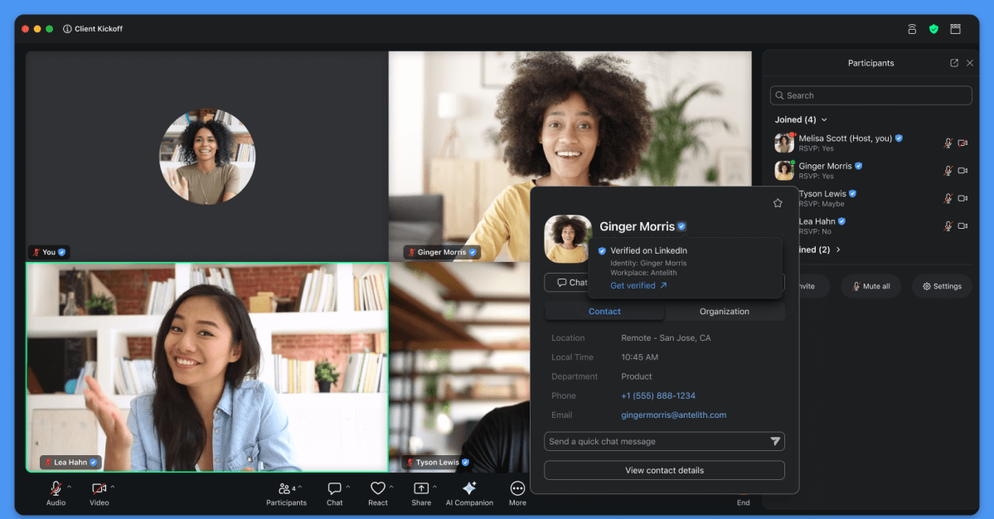The image size is (994, 519).
Task: Expand the Video options chevron
Action: point(113,487)
